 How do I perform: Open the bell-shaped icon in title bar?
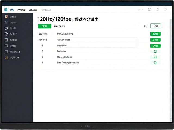coord(158,9)
